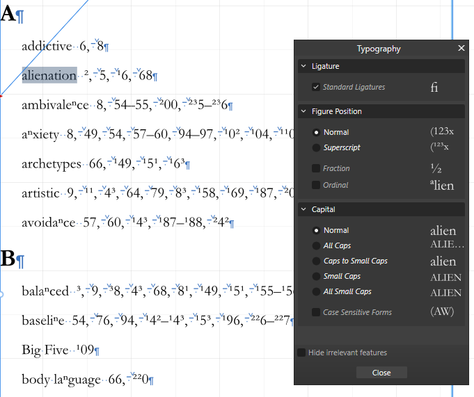Collapse the Capital section
Screen dimensions: 474x397
coord(303,209)
